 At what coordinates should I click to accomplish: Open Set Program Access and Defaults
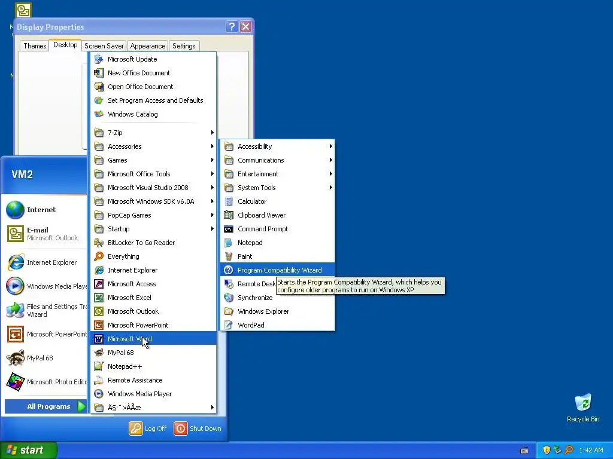pyautogui.click(x=153, y=100)
